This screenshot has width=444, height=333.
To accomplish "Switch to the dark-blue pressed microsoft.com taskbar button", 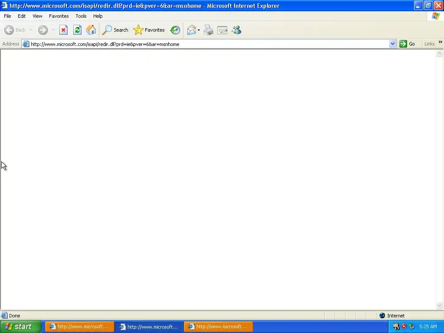I will [x=149, y=327].
